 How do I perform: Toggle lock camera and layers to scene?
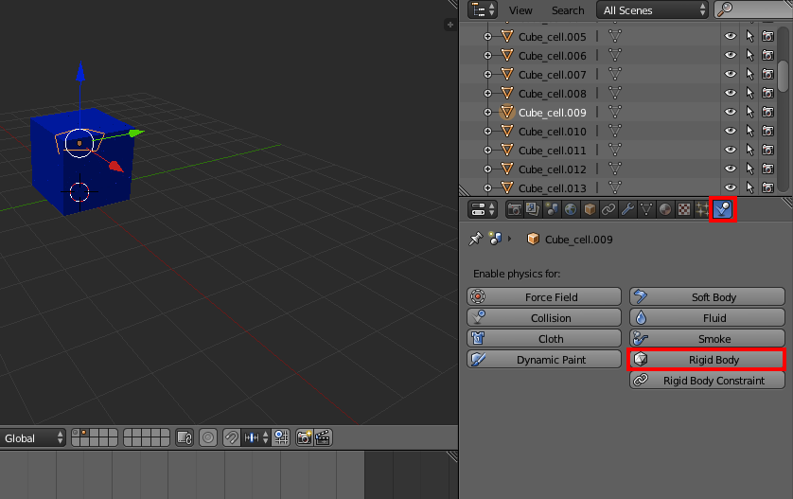pos(185,437)
